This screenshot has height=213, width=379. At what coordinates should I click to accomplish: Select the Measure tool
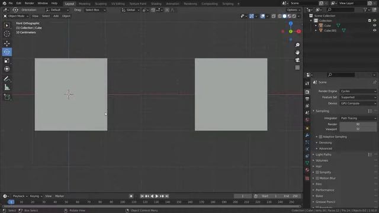click(x=7, y=87)
